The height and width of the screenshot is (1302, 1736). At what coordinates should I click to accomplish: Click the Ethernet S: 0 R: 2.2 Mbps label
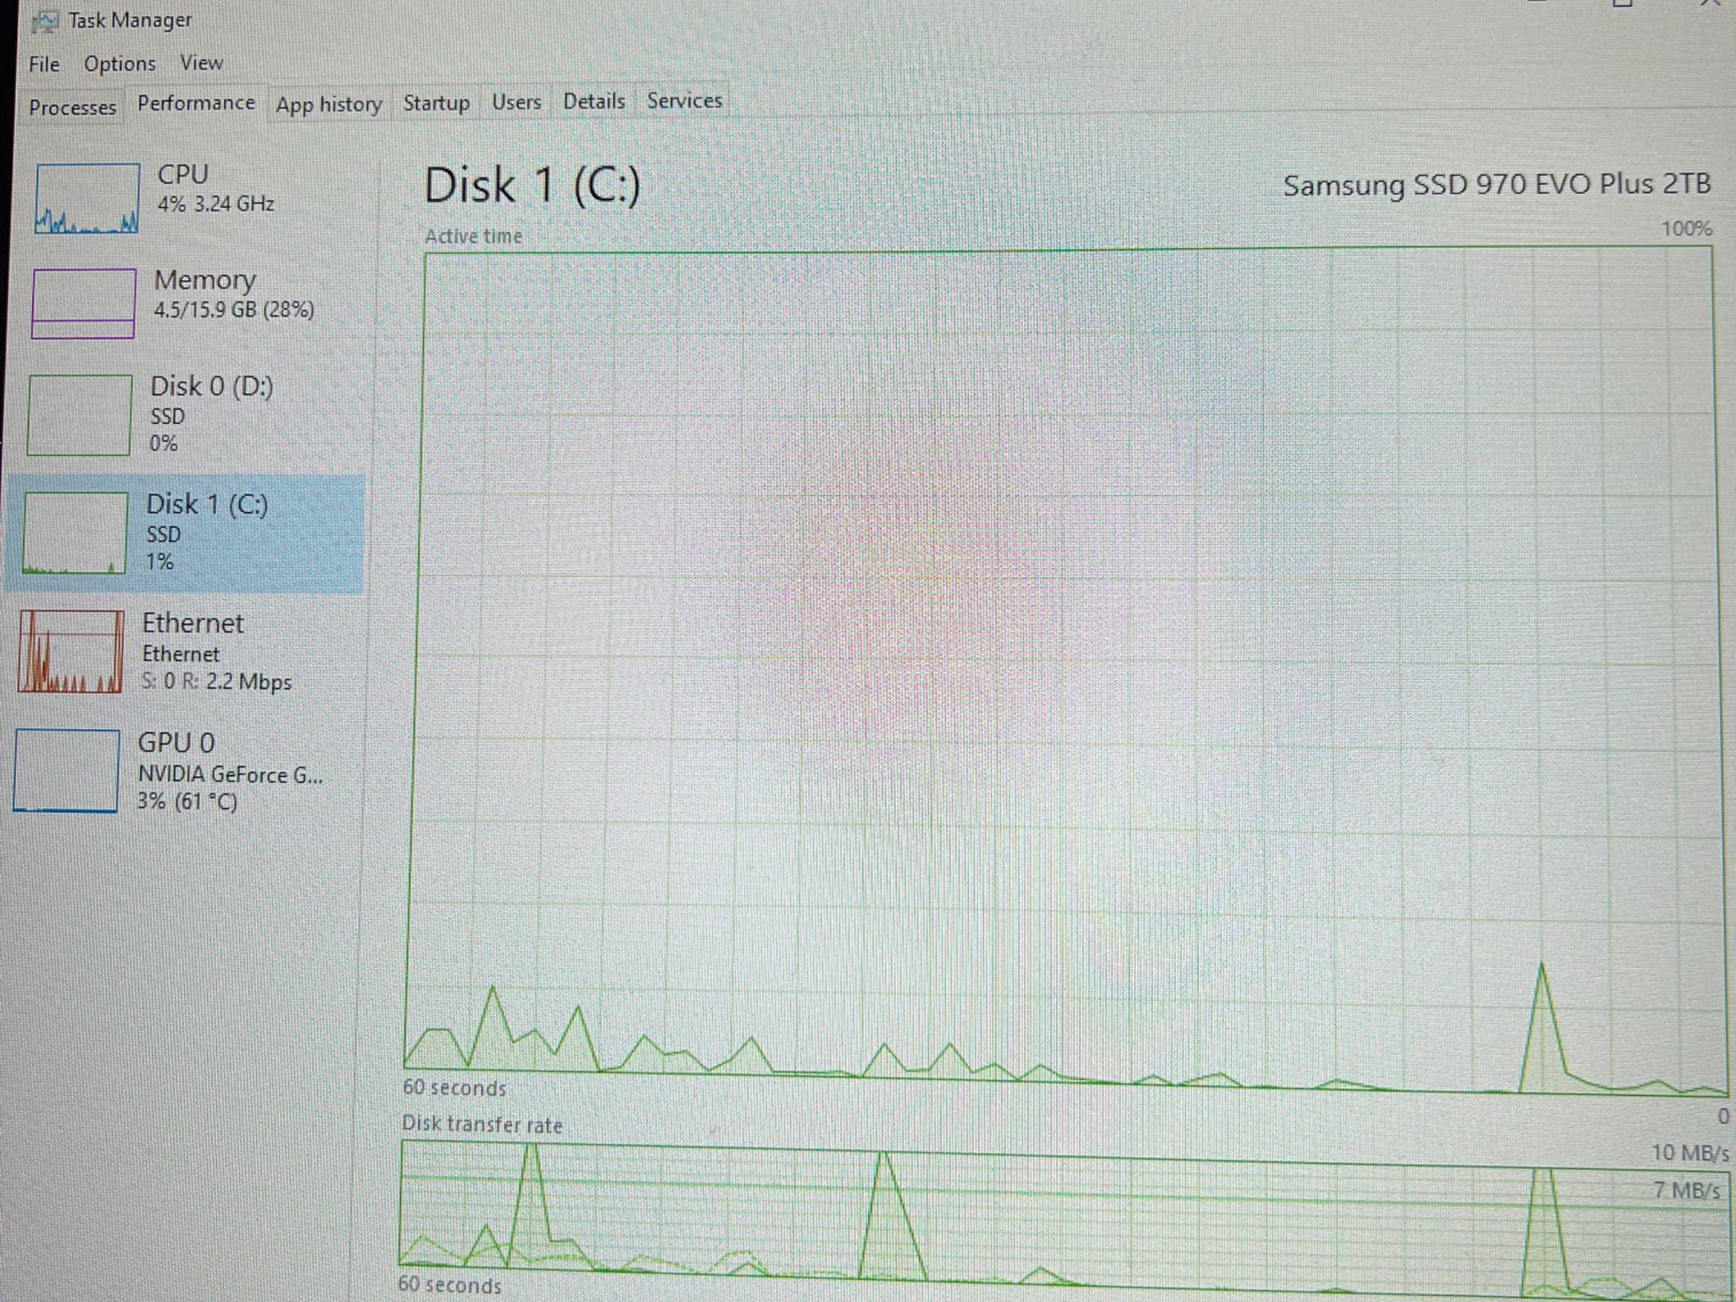pos(216,652)
